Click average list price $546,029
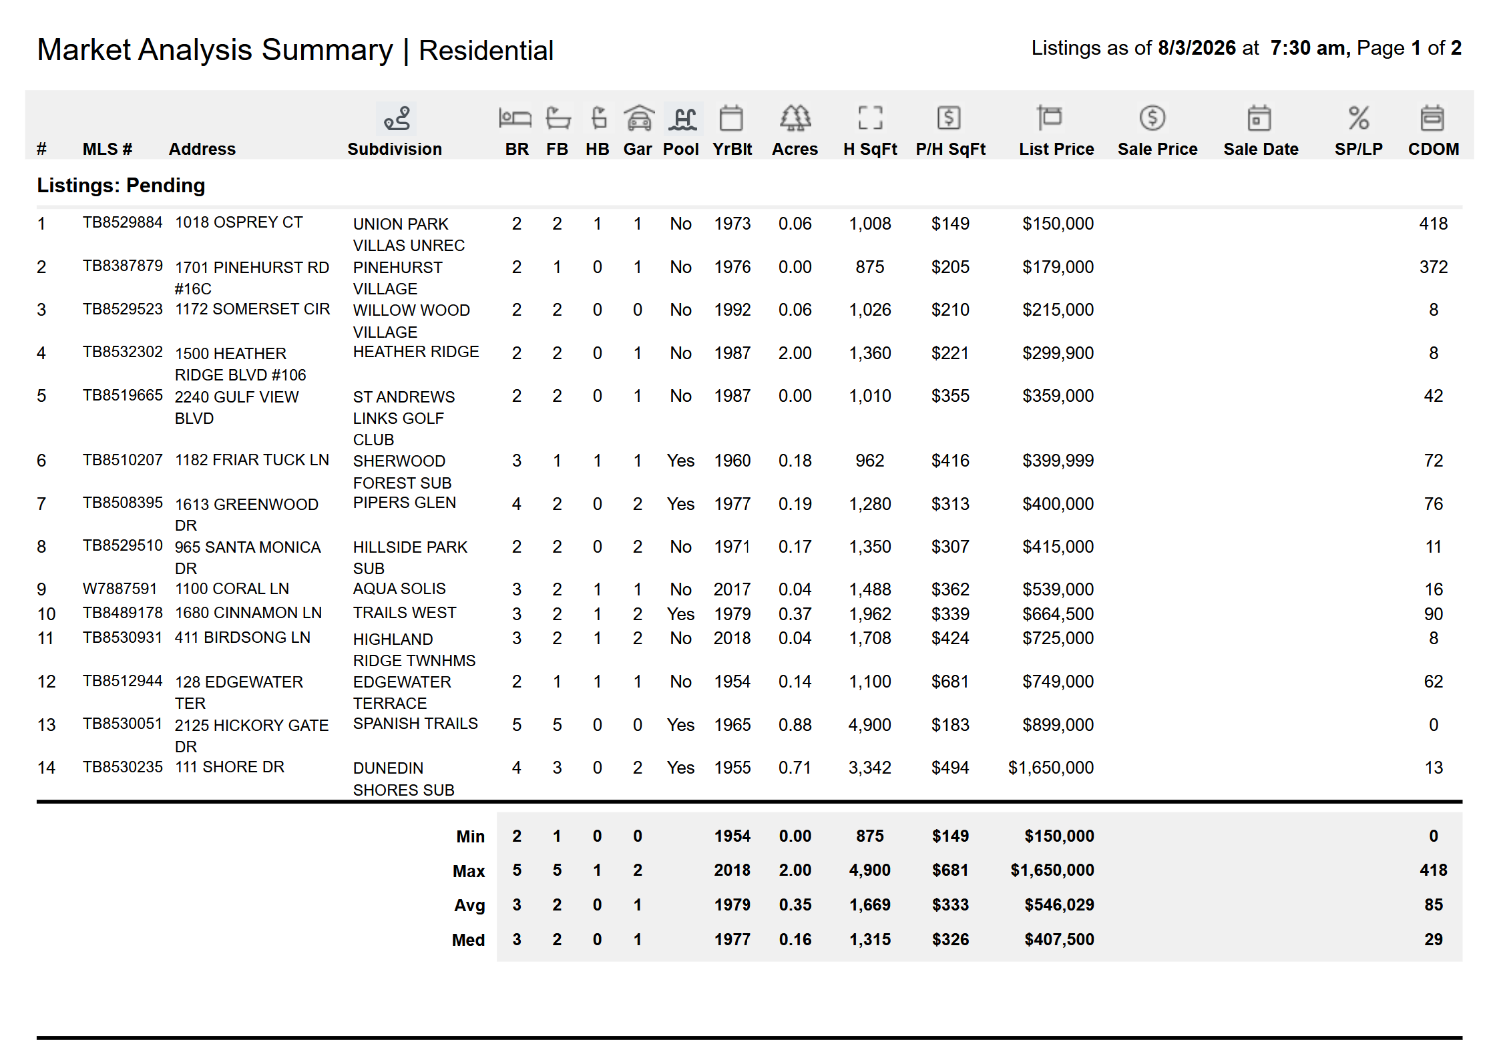 point(1059,904)
